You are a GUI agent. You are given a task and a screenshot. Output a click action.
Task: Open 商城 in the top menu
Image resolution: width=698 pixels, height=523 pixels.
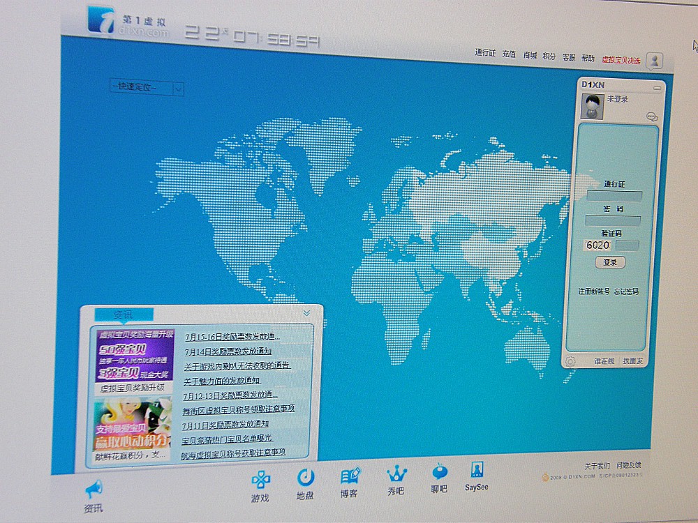pos(530,55)
